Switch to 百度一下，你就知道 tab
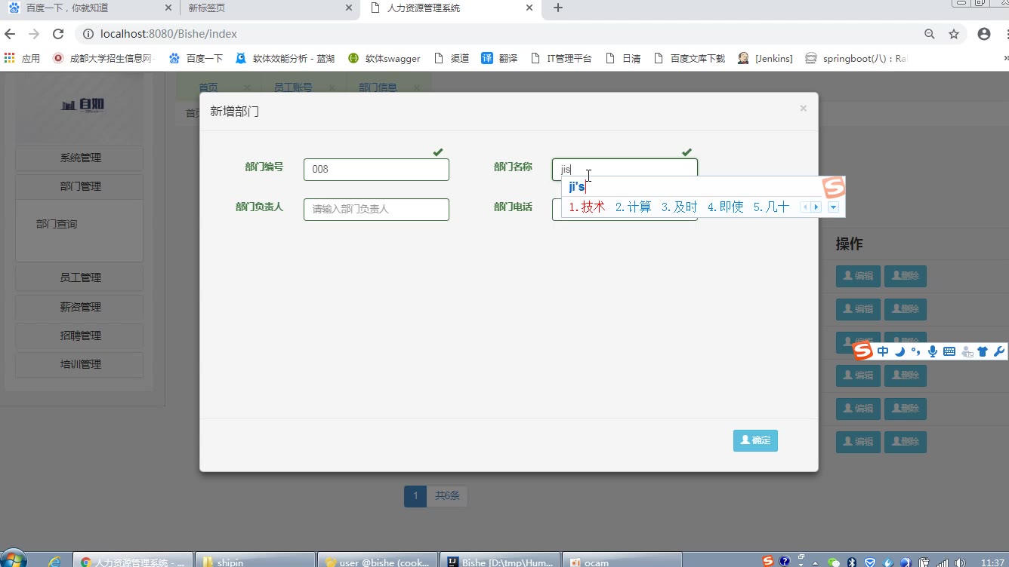Image resolution: width=1009 pixels, height=567 pixels. point(90,8)
